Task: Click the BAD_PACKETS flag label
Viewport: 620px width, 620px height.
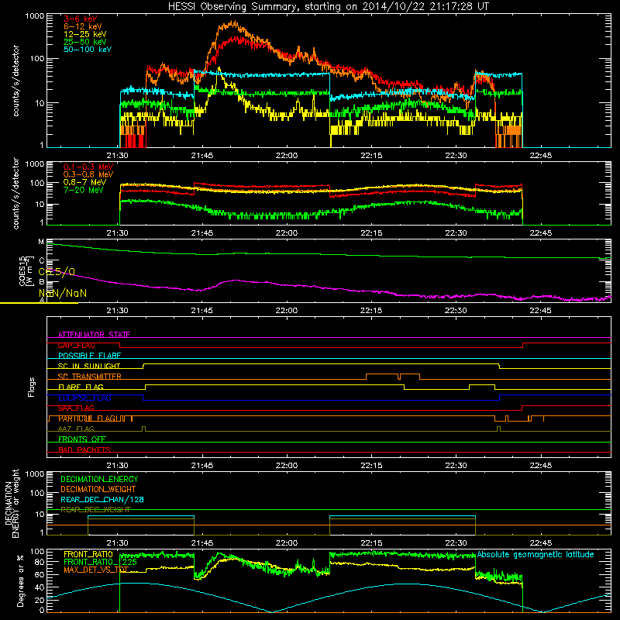Action: point(84,449)
